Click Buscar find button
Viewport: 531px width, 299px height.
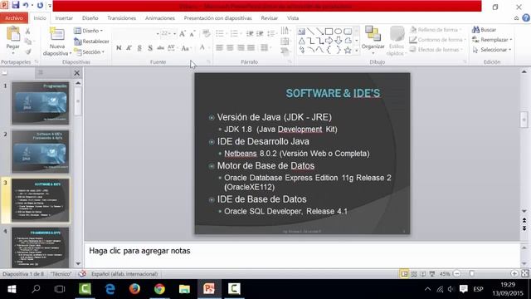click(x=485, y=30)
